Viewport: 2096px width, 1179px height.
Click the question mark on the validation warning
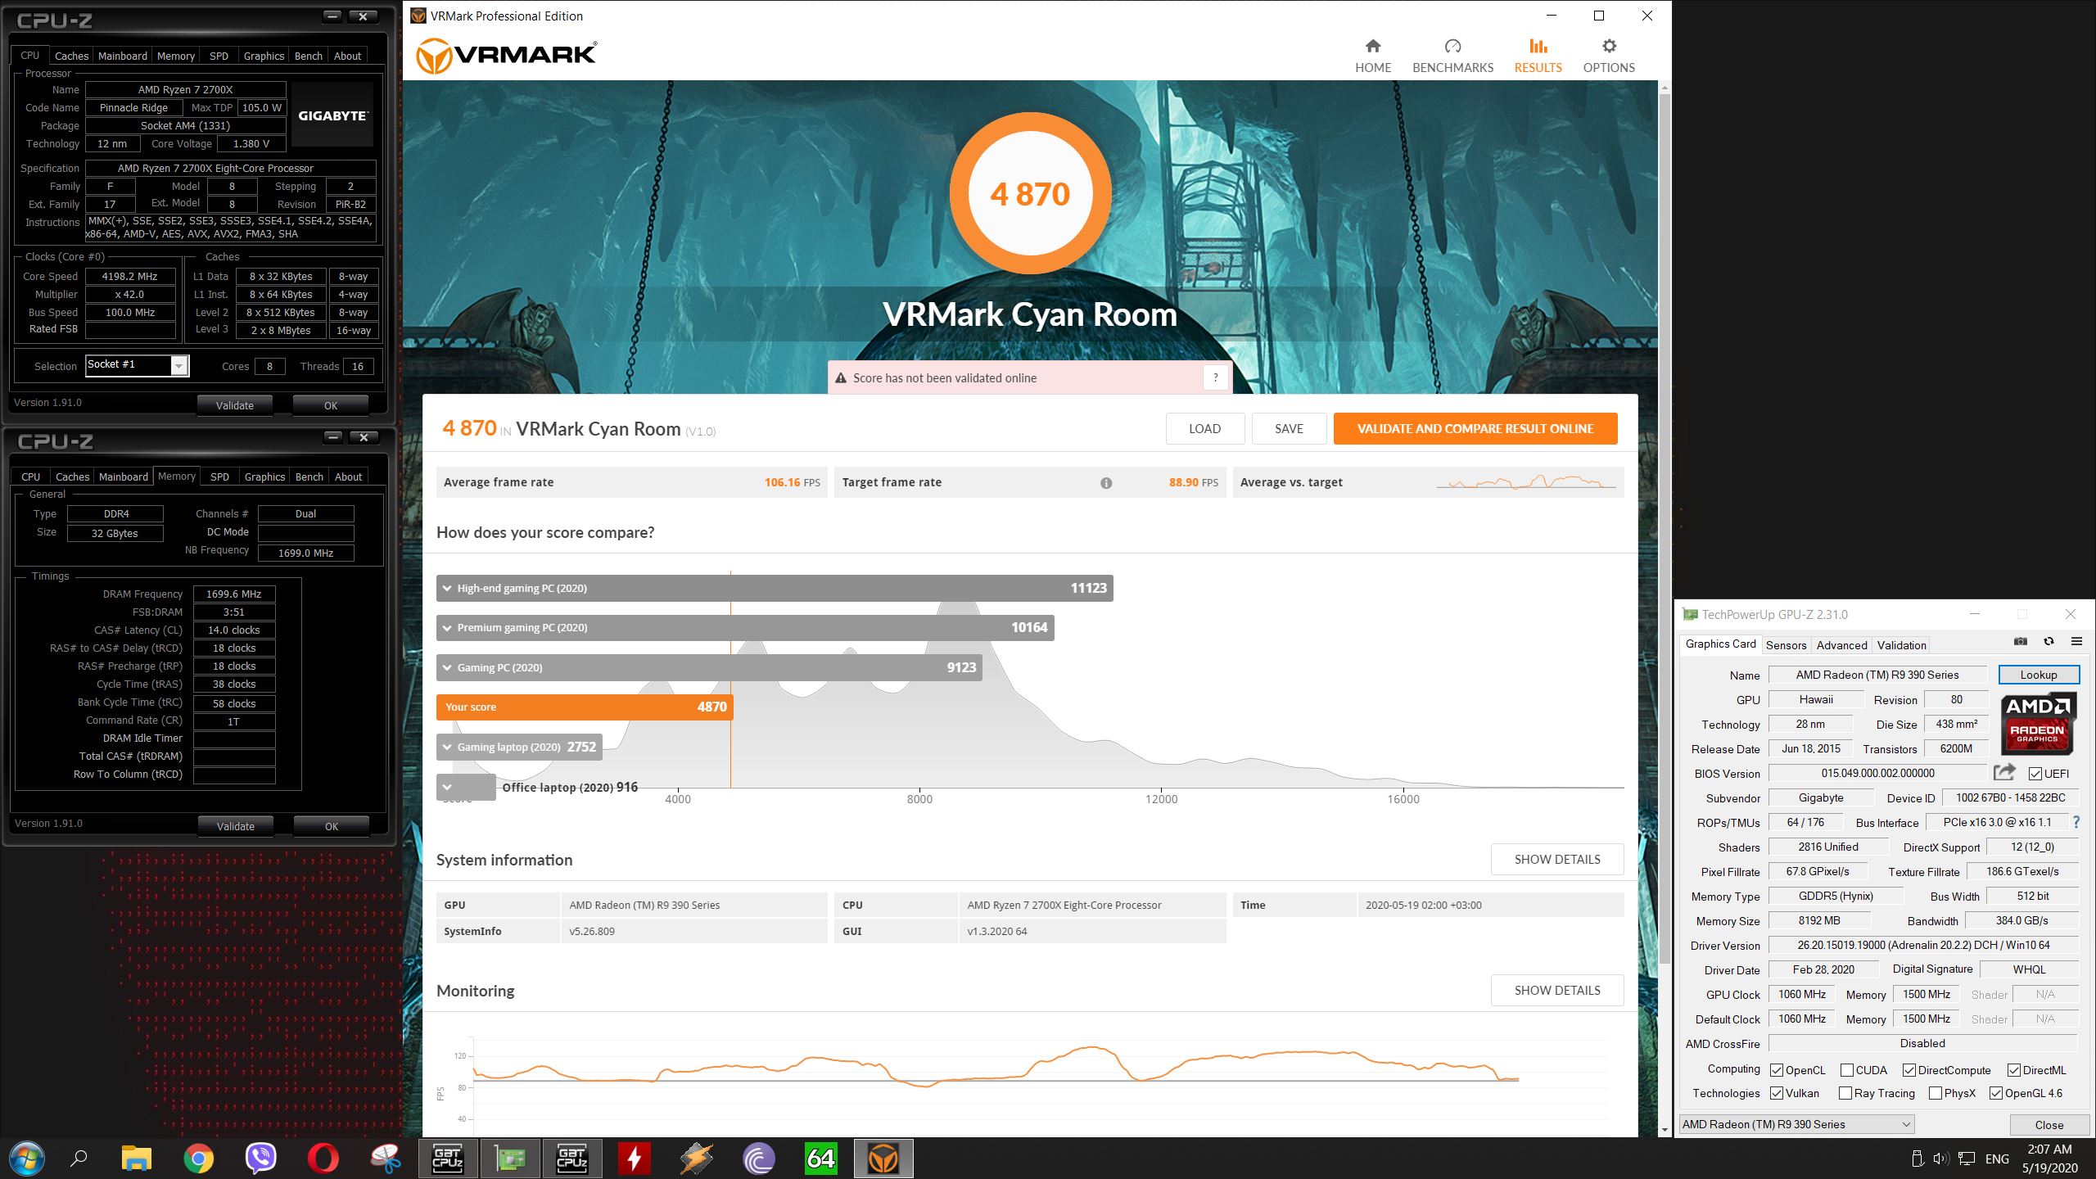click(x=1215, y=377)
